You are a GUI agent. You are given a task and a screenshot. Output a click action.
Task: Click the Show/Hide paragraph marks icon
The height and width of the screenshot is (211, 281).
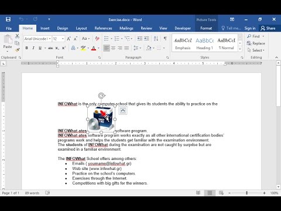point(165,39)
